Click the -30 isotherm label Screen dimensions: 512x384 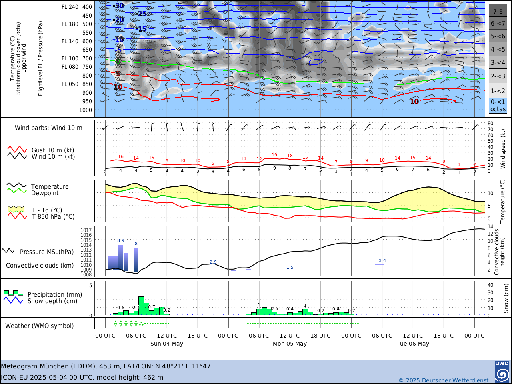click(118, 6)
